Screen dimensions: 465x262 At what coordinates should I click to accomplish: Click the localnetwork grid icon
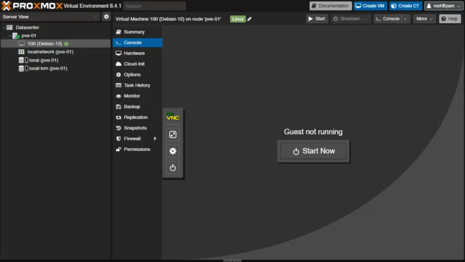point(22,52)
